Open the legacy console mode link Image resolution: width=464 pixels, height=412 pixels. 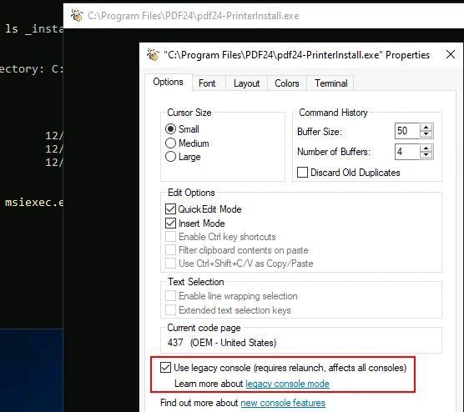pyautogui.click(x=287, y=384)
